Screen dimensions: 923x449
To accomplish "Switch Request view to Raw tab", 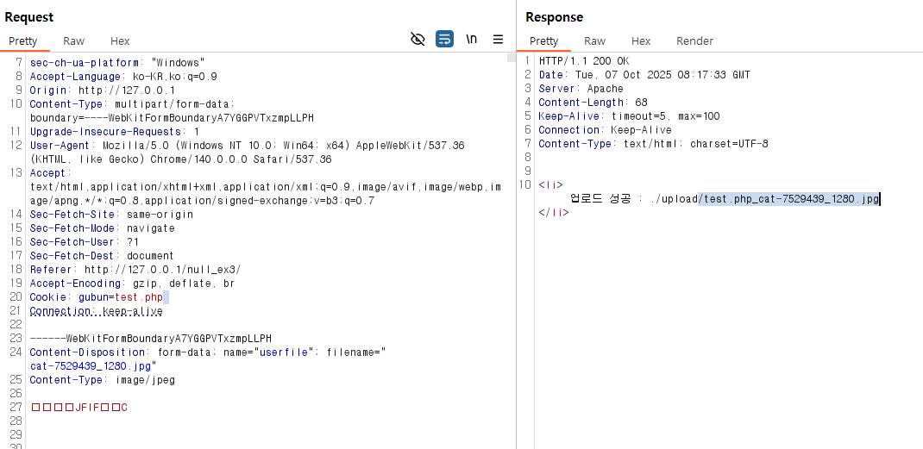I will click(74, 41).
